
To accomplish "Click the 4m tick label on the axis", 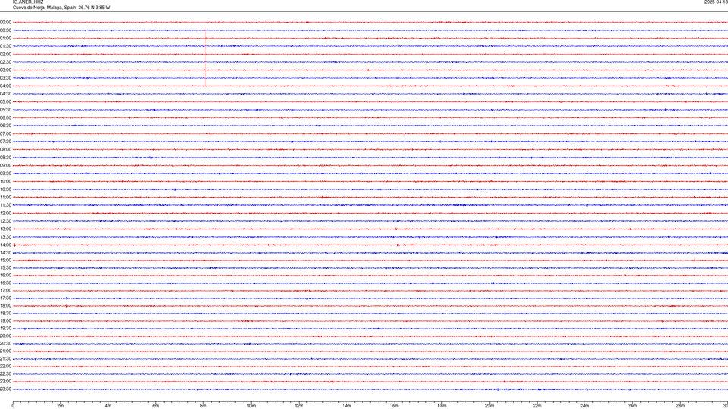I will coord(108,406).
